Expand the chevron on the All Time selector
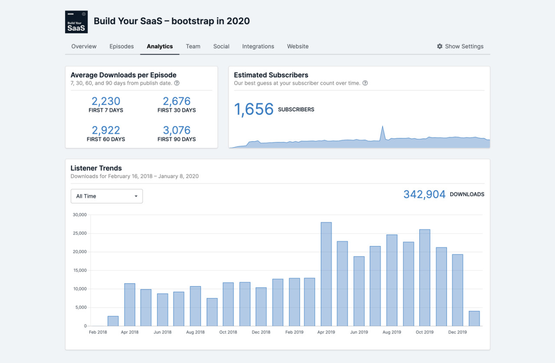 pyautogui.click(x=136, y=196)
